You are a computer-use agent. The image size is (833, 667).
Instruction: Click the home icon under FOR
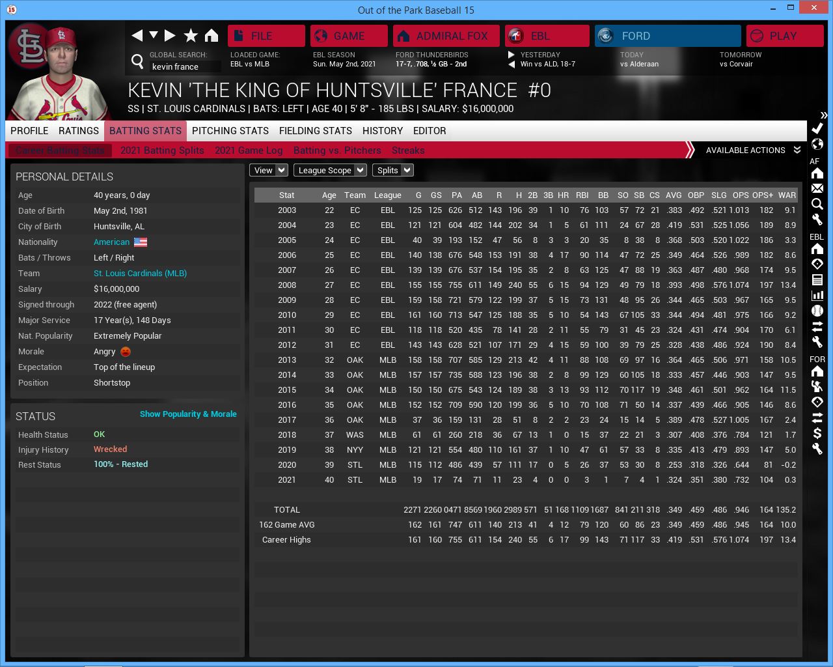click(x=817, y=371)
